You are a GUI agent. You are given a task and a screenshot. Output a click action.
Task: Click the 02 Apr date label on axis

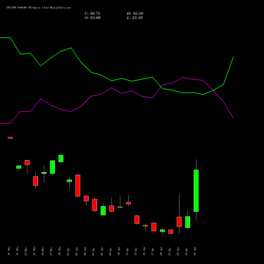77,251
